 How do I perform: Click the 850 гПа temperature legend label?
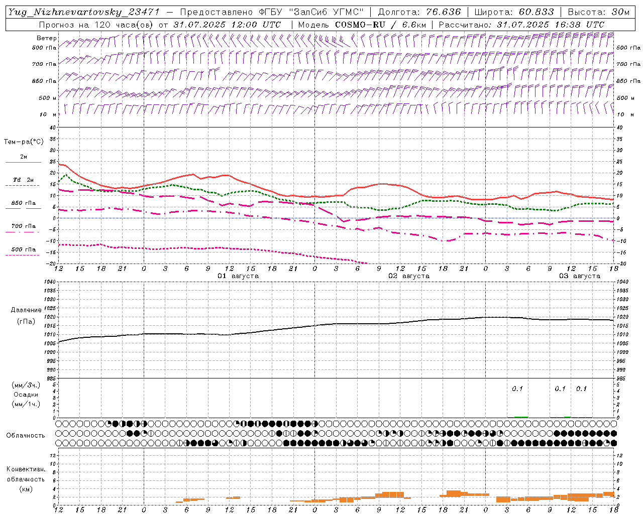(x=24, y=203)
